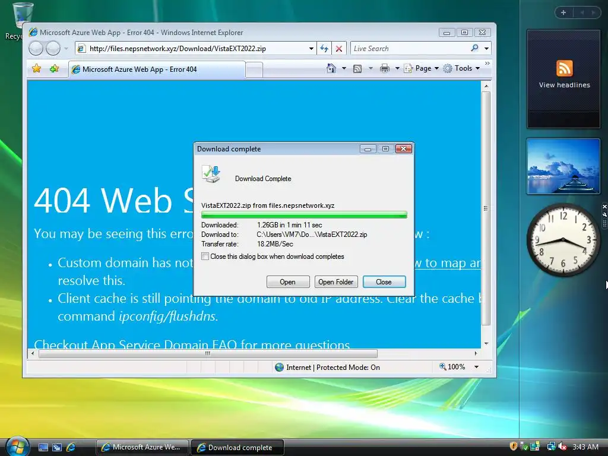This screenshot has height=456, width=608.
Task: Click Close button in download dialog
Action: 384,282
